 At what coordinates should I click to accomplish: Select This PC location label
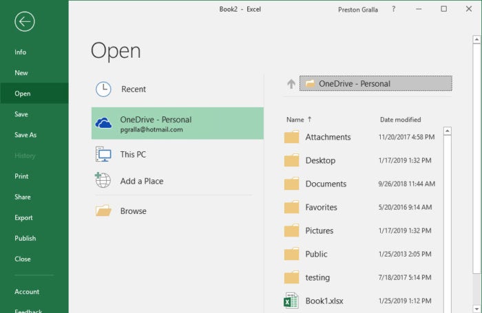(x=133, y=154)
